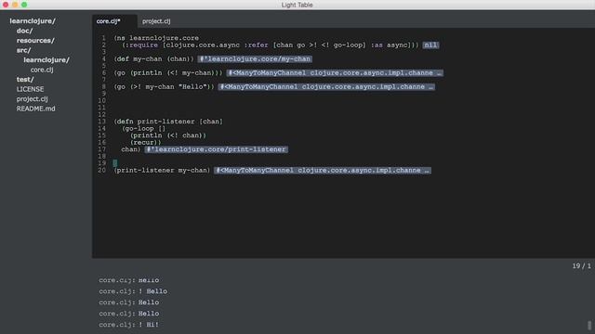Viewport: 595px width, 334px height.
Task: Open the project.clj tab
Action: pyautogui.click(x=156, y=21)
